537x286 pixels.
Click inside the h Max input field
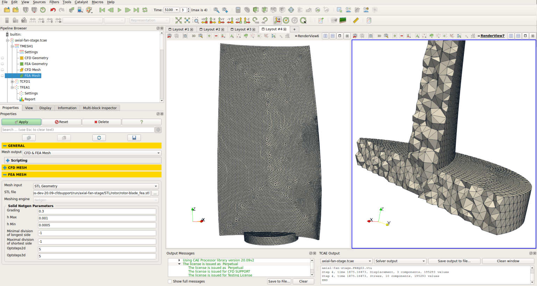97,218
